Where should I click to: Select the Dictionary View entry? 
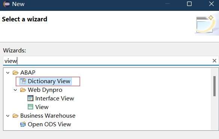[x=49, y=81]
